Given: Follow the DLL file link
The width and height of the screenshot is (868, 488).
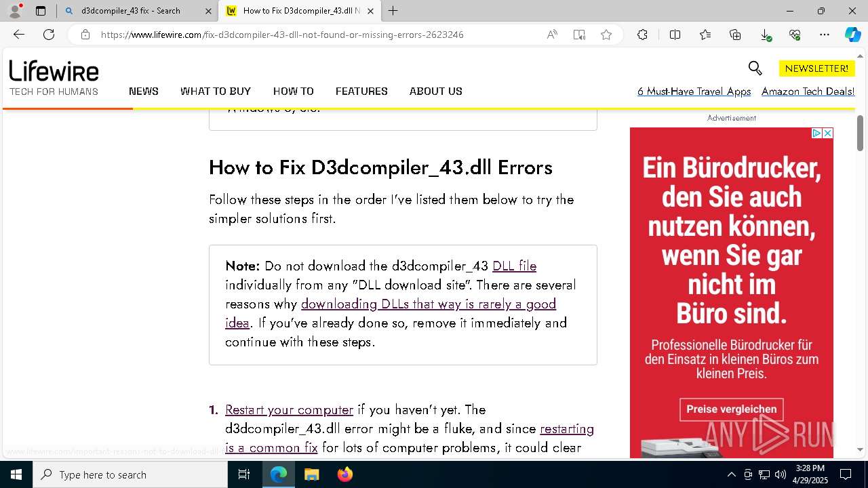Looking at the screenshot, I should [x=514, y=266].
